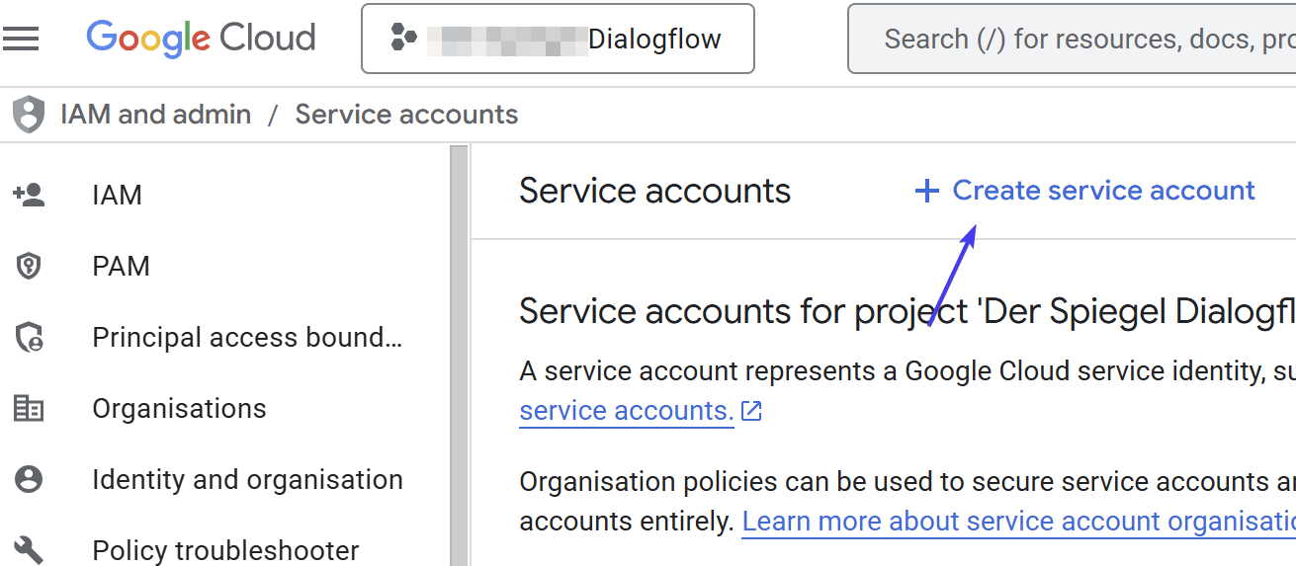Click the Policy troubleshooter wrench icon
This screenshot has height=566, width=1296.
(x=29, y=549)
